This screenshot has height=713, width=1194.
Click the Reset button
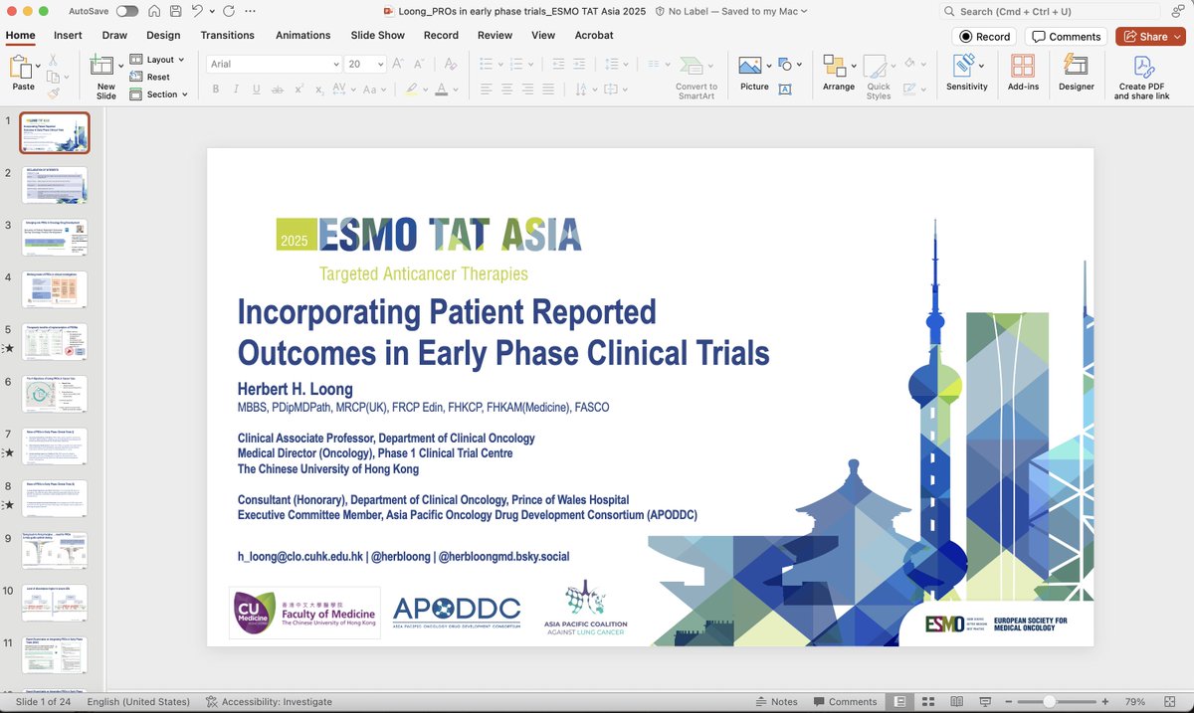click(x=151, y=77)
